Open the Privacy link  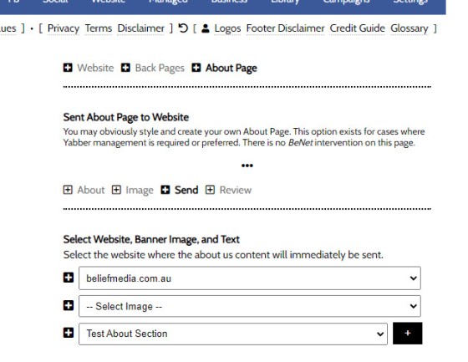click(x=64, y=28)
